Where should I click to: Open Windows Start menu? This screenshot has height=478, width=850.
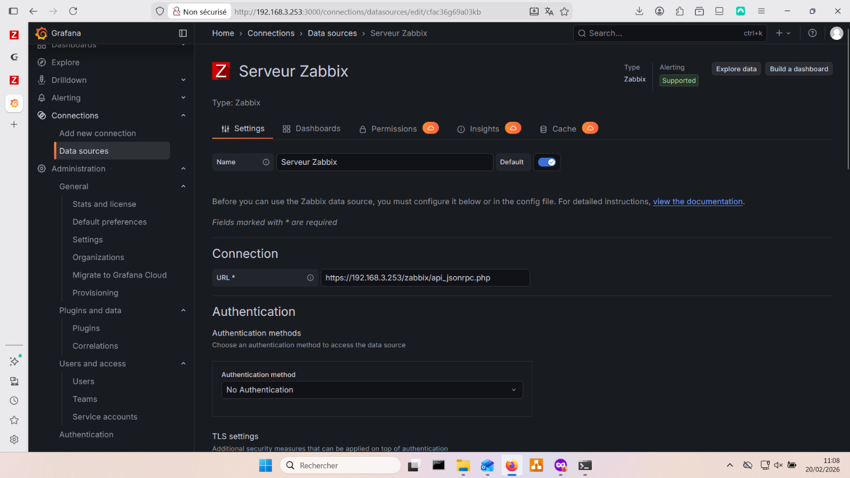click(266, 465)
